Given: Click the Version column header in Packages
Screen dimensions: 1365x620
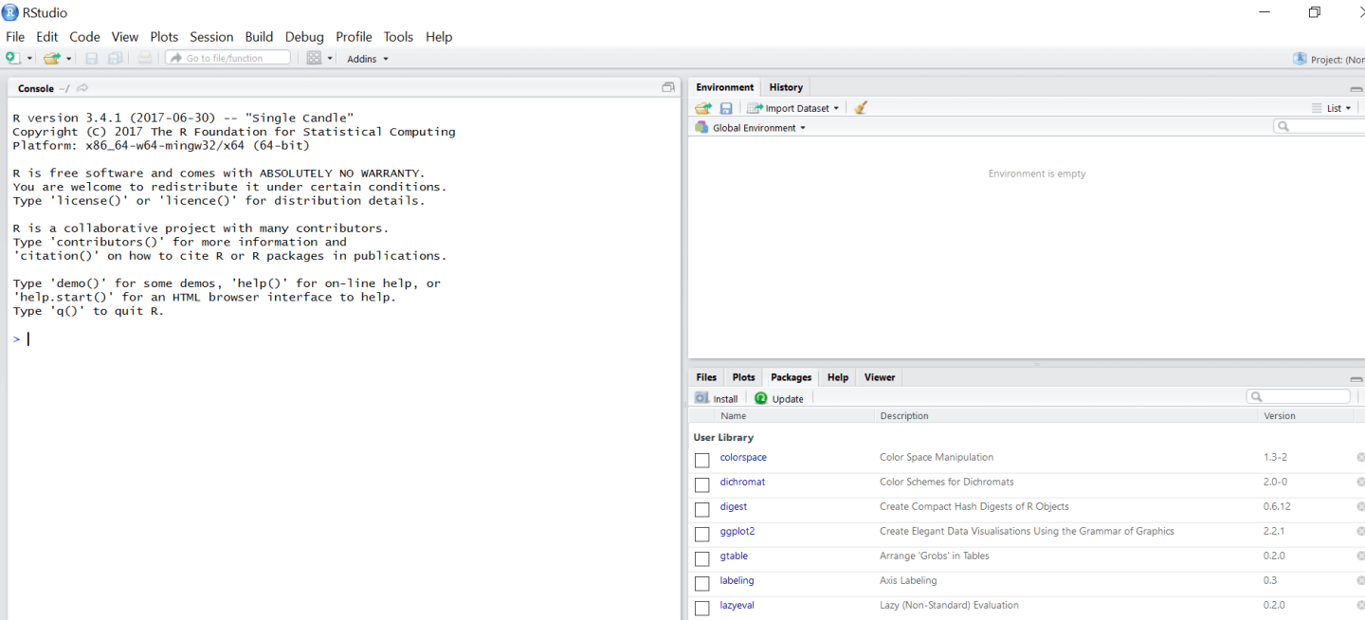Looking at the screenshot, I should pos(1279,416).
